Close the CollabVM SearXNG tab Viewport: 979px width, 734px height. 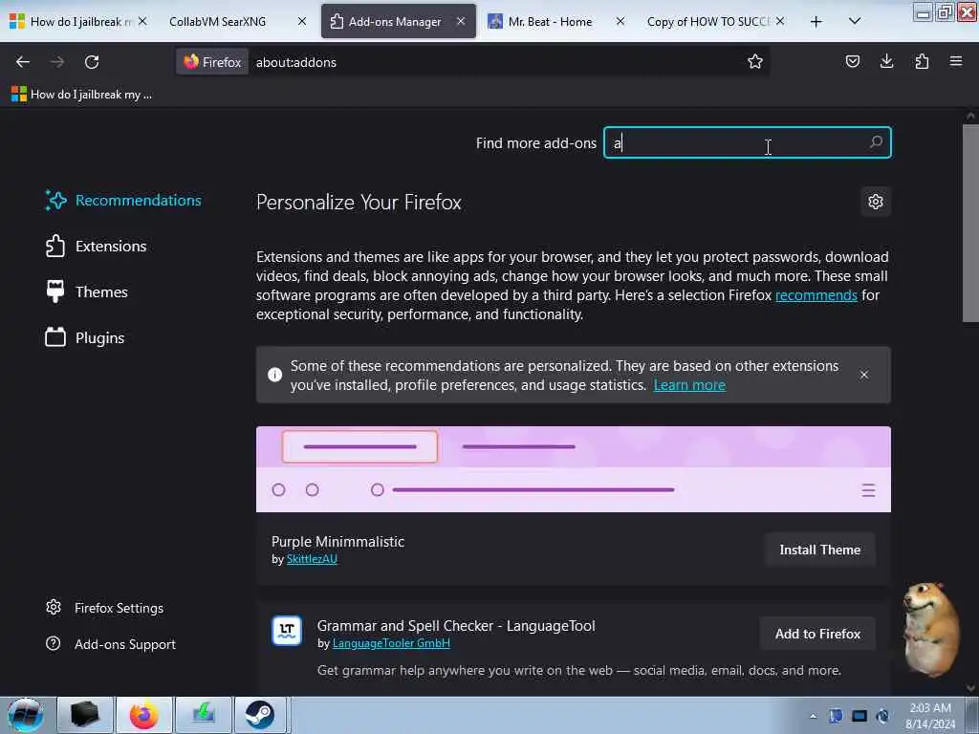click(301, 21)
